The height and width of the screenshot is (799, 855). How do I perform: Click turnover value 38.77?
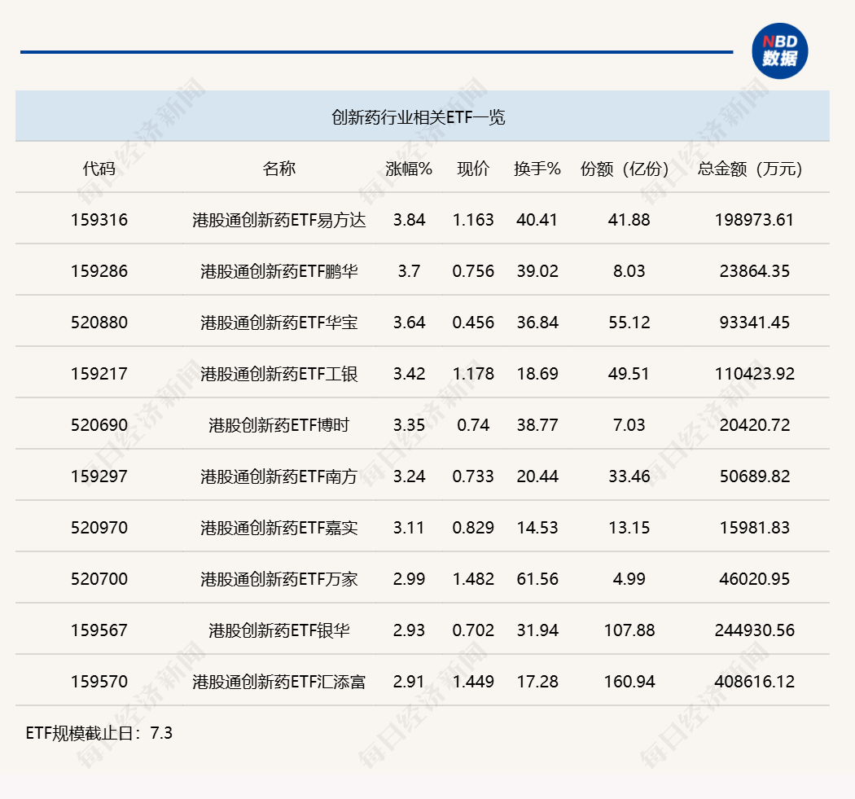(537, 425)
